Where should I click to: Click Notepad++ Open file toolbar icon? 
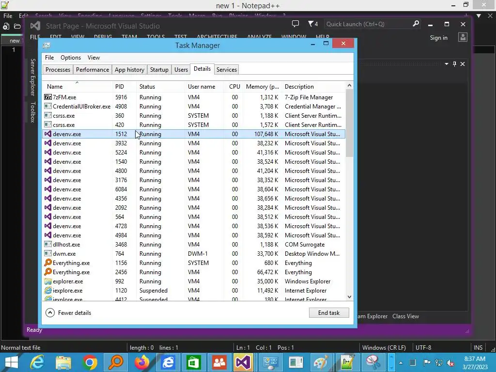pos(17,26)
